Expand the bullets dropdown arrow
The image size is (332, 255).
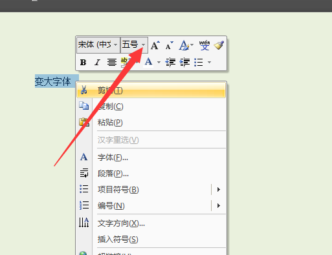point(209,63)
